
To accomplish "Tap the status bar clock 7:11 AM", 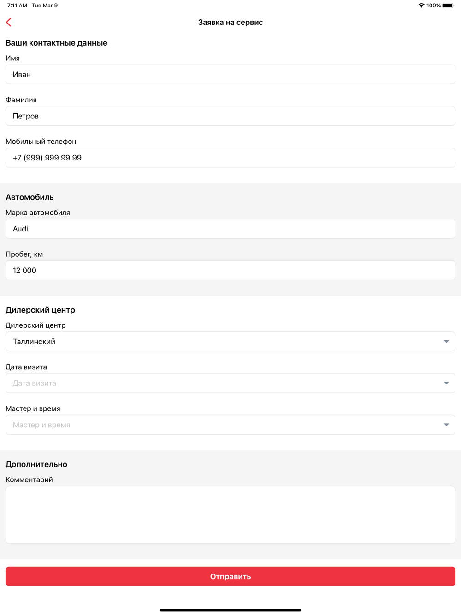I will [17, 6].
